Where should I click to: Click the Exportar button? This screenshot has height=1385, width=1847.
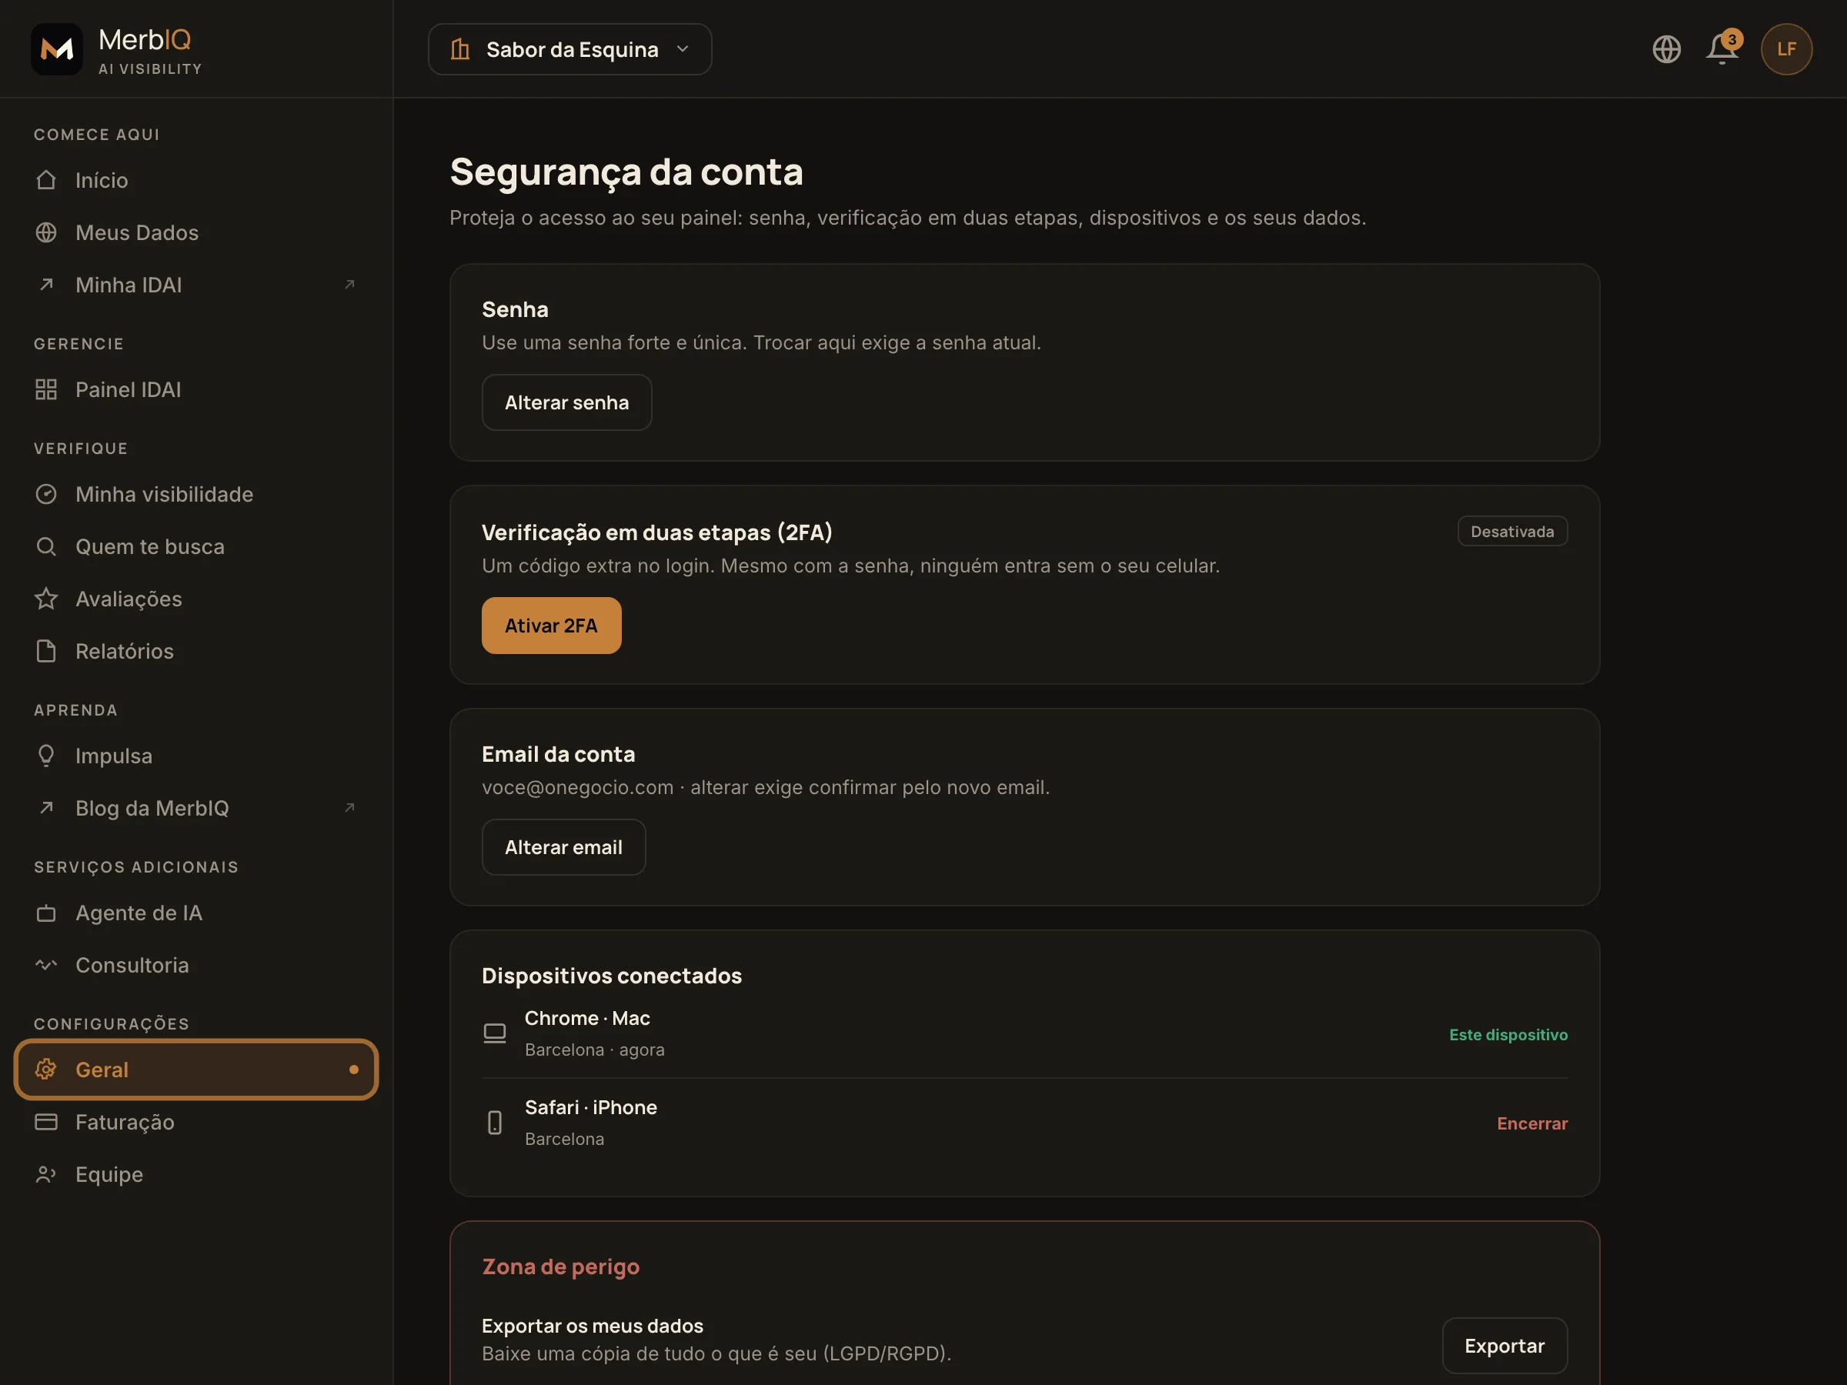coord(1504,1346)
